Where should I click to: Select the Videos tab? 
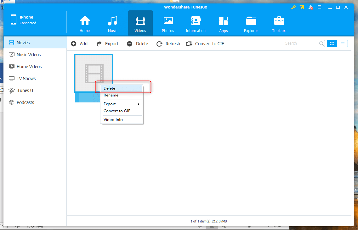tap(140, 24)
